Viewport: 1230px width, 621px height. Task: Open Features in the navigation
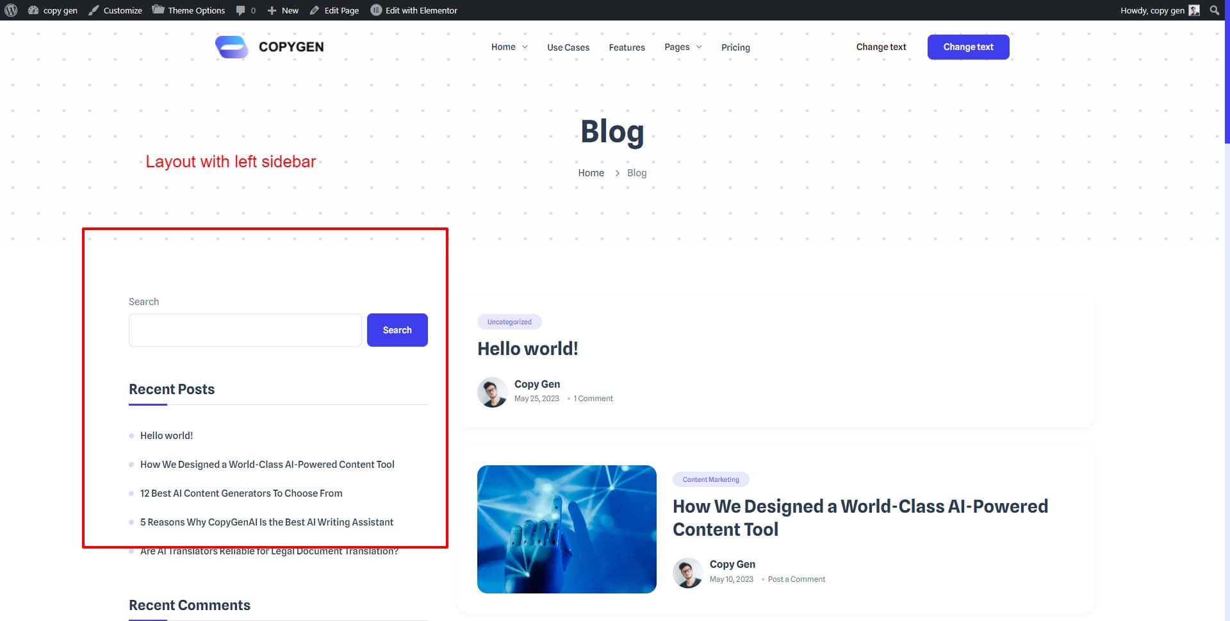pyautogui.click(x=627, y=47)
